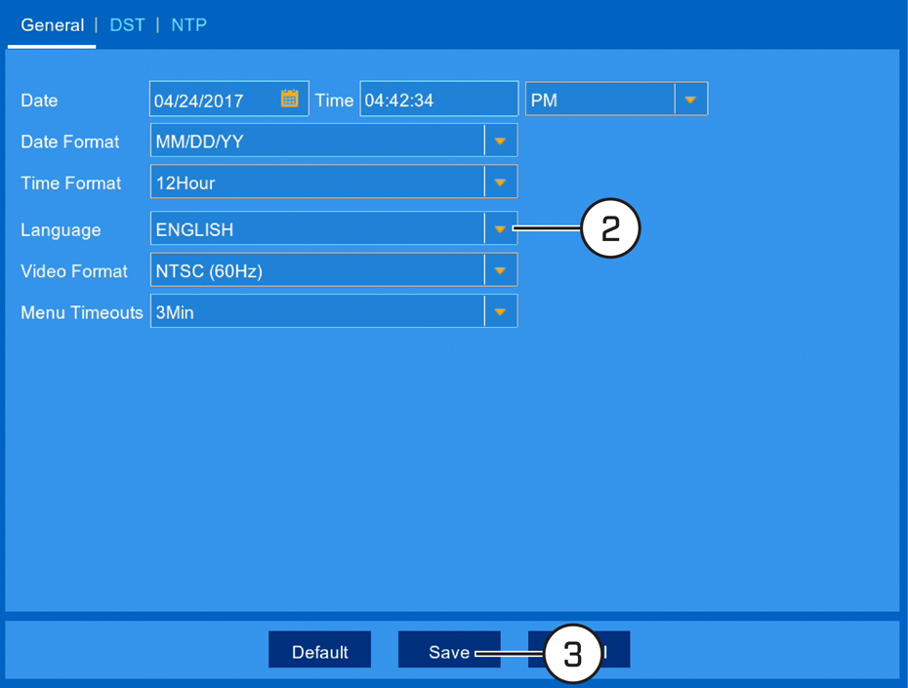Click the Date field showing 04/24/2017
Screen dimensions: 908x688
[228, 99]
